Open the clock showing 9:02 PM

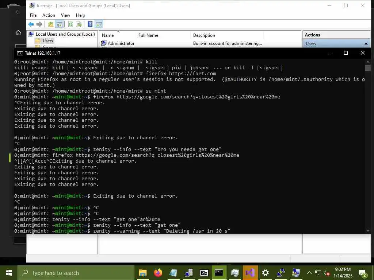tap(343, 273)
